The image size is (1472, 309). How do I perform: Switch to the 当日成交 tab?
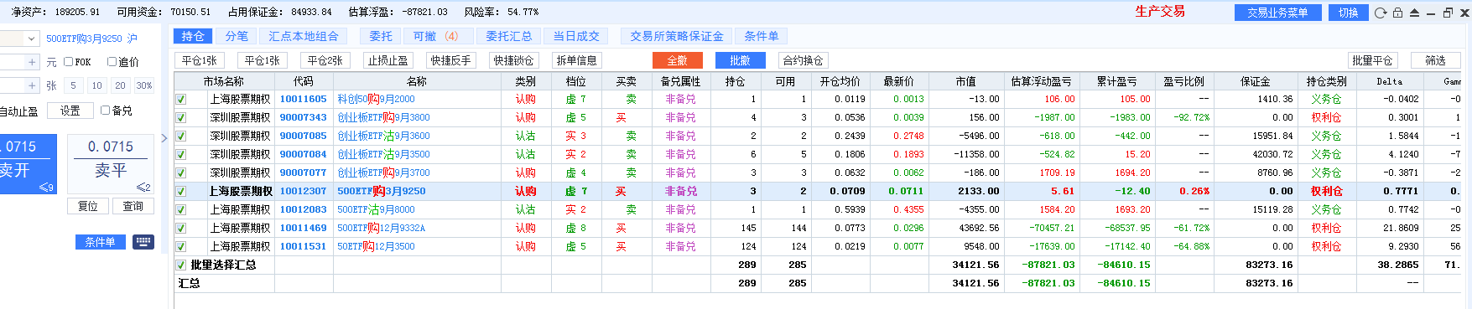coord(576,36)
